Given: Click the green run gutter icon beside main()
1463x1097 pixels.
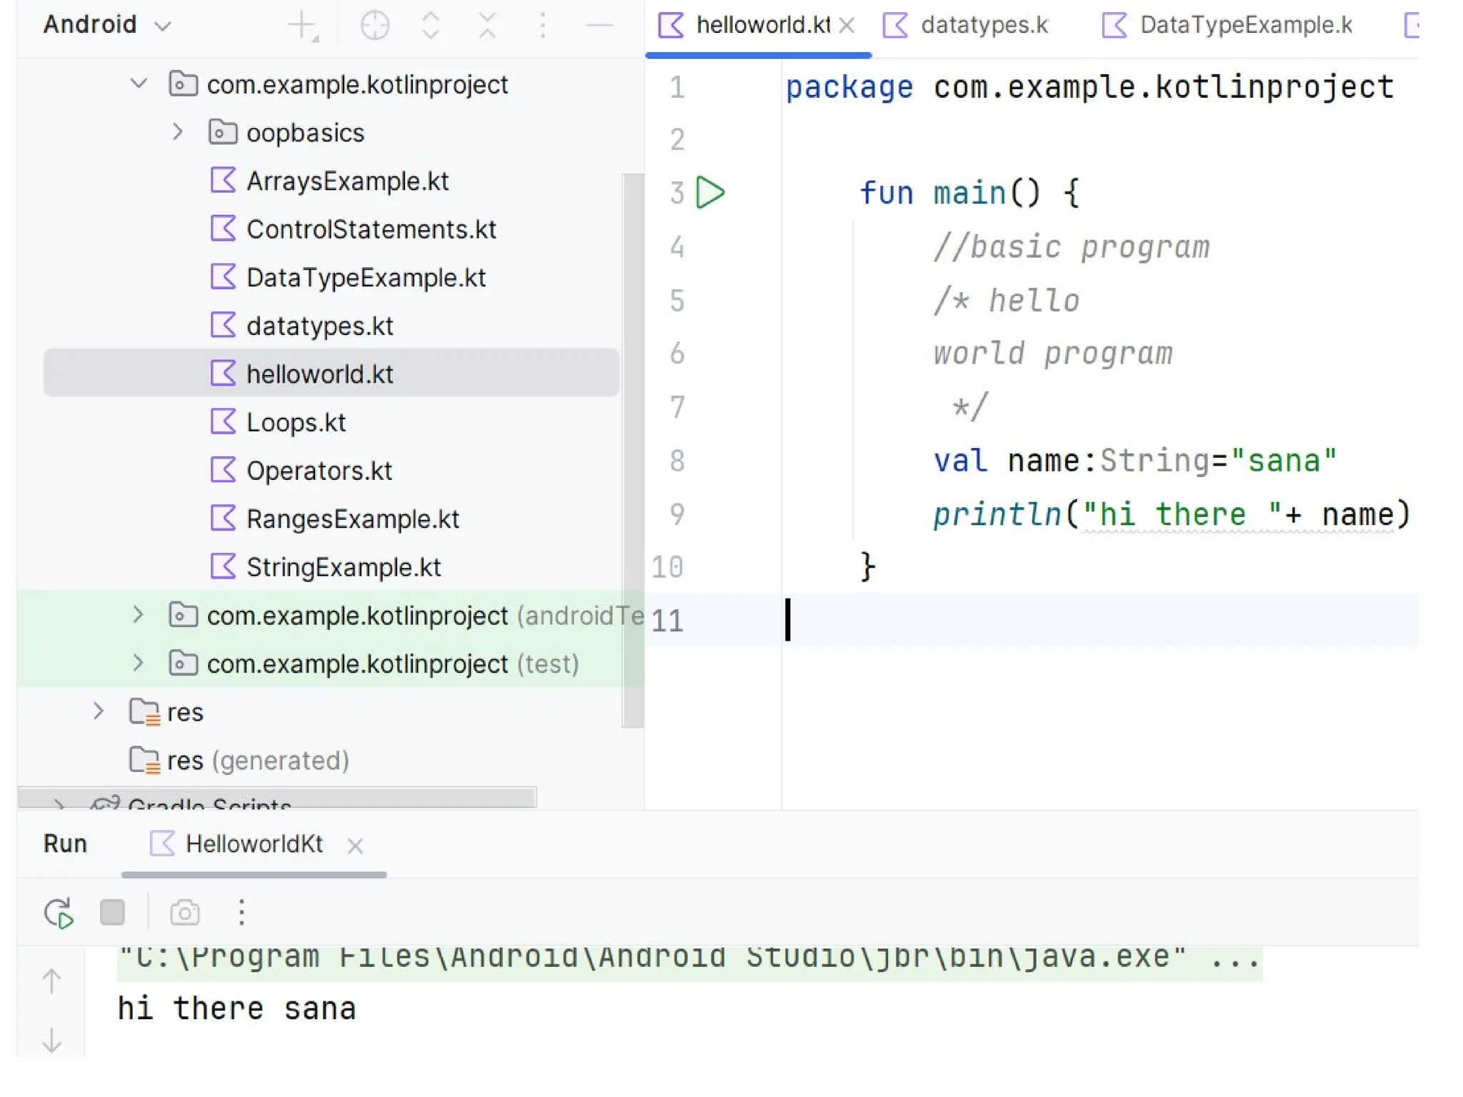Looking at the screenshot, I should tap(710, 193).
